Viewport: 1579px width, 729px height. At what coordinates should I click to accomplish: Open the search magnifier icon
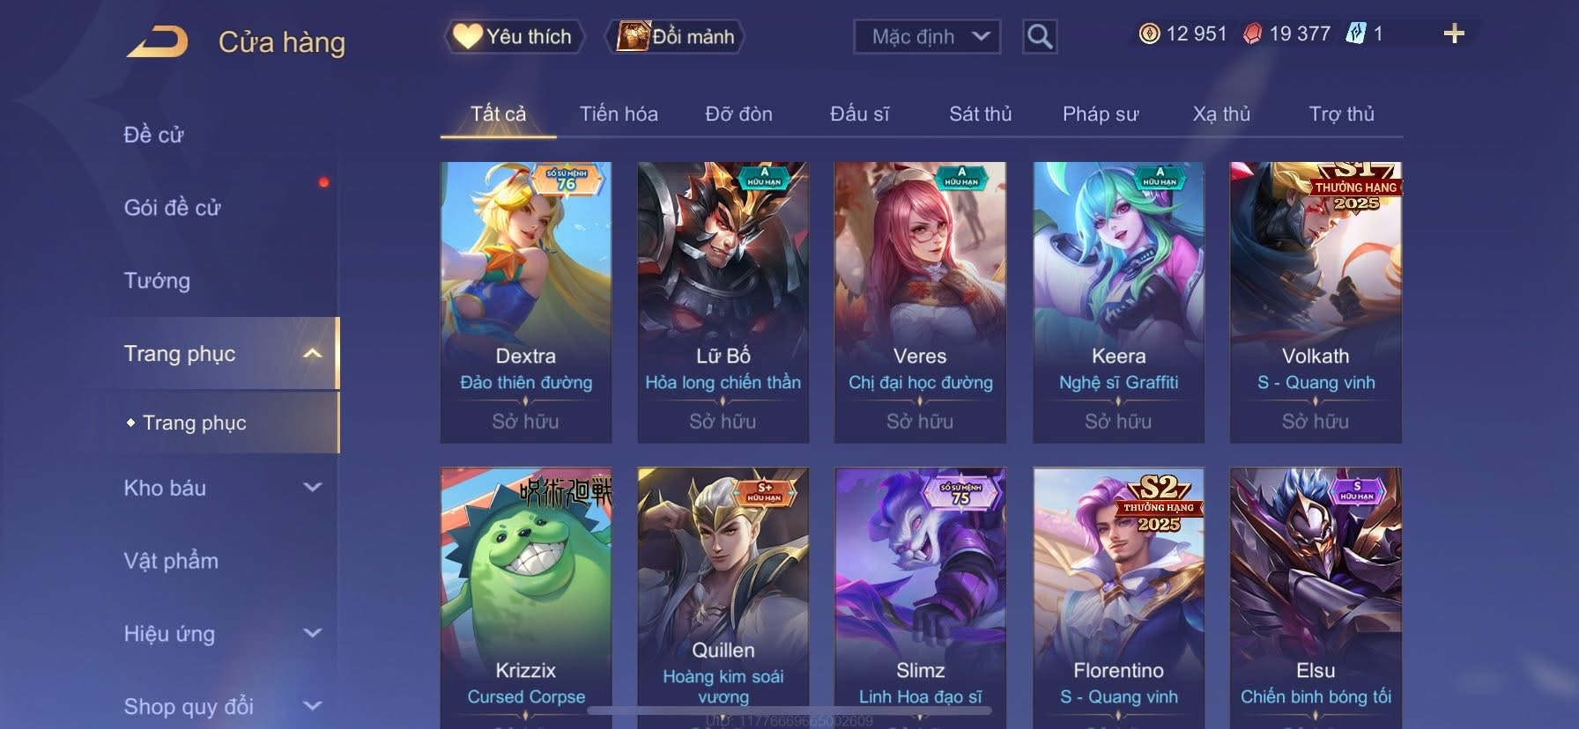[x=1040, y=37]
